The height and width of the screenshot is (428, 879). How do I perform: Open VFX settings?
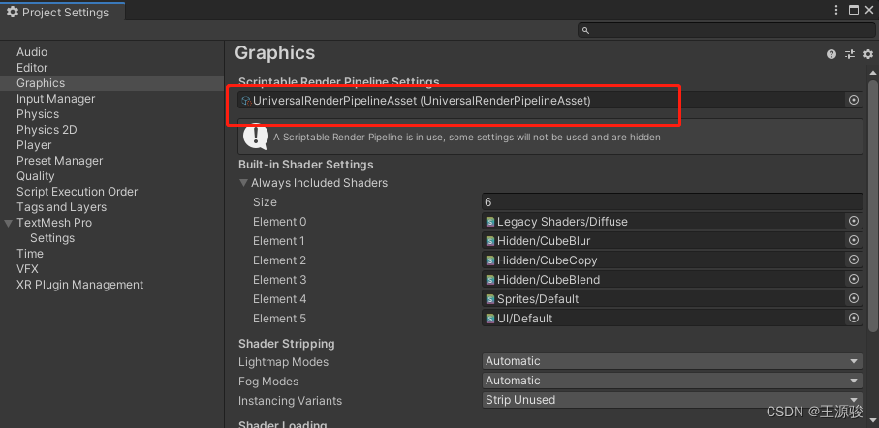coord(27,269)
